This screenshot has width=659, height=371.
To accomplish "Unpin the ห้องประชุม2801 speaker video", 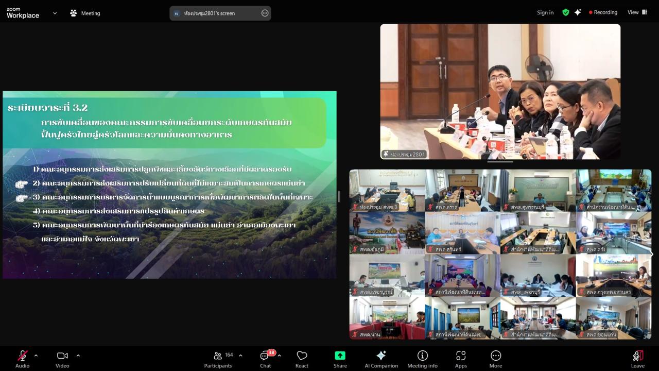I will point(387,154).
